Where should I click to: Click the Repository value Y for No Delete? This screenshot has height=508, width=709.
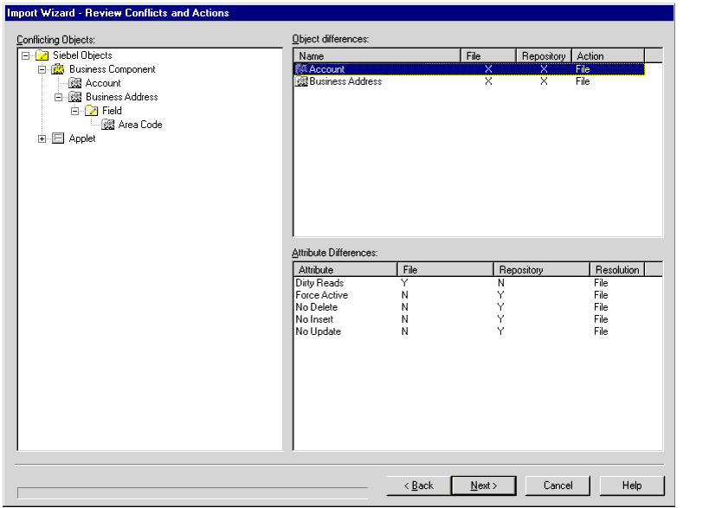(x=500, y=307)
